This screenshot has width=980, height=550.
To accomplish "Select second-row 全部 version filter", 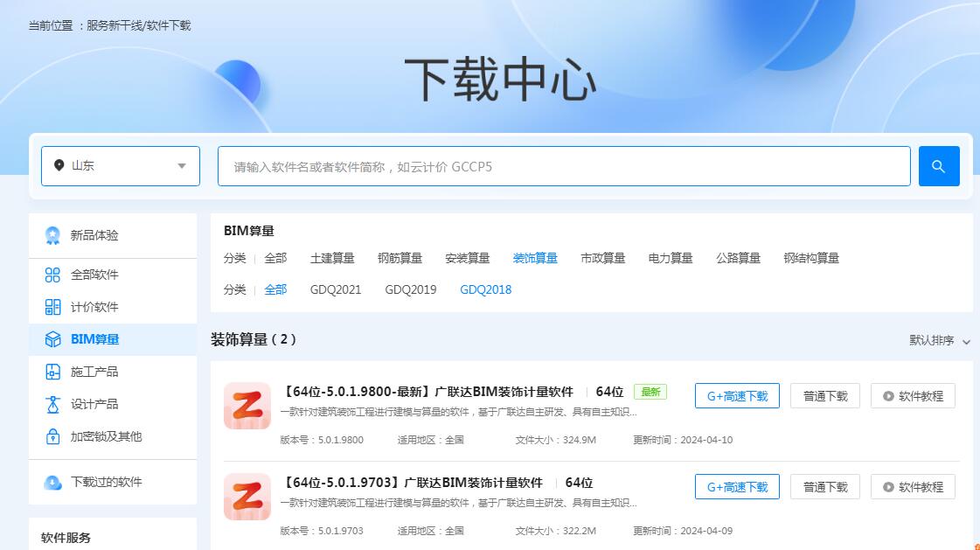I will pos(275,290).
